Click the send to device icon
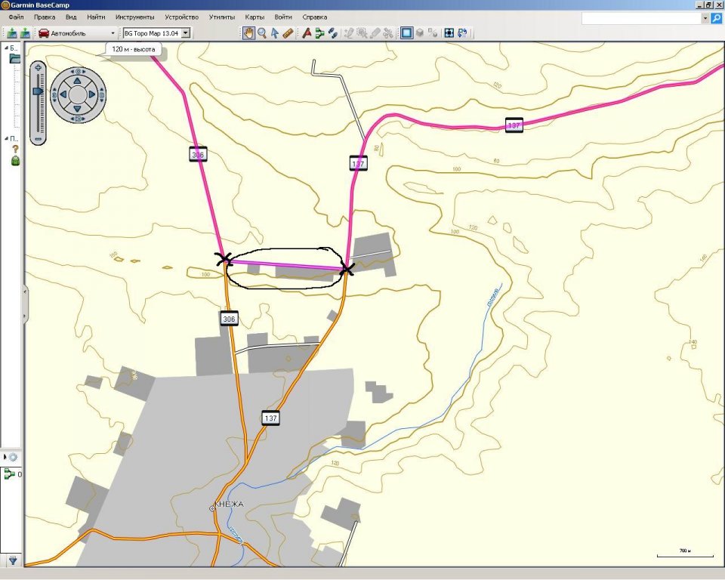 tap(12, 32)
